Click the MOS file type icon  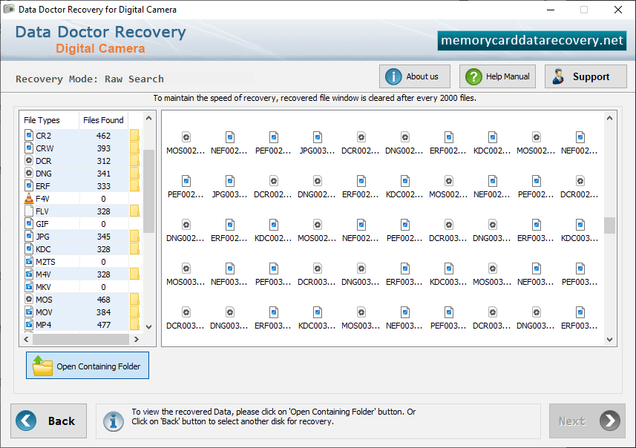tap(29, 299)
